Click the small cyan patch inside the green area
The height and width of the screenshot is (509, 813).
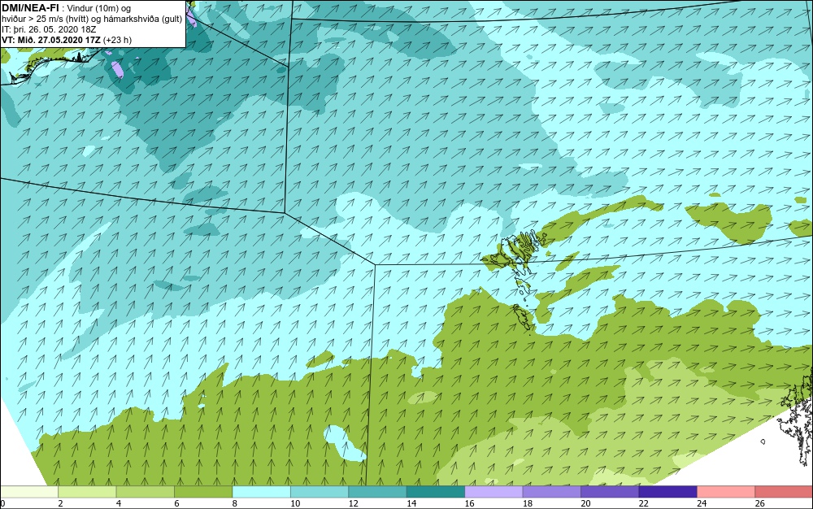pyautogui.click(x=344, y=443)
